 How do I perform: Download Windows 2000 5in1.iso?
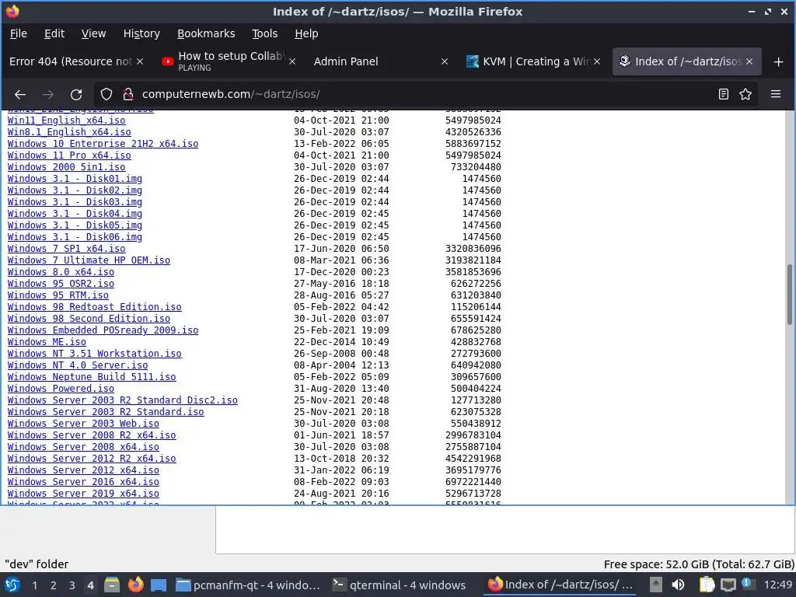coord(67,167)
